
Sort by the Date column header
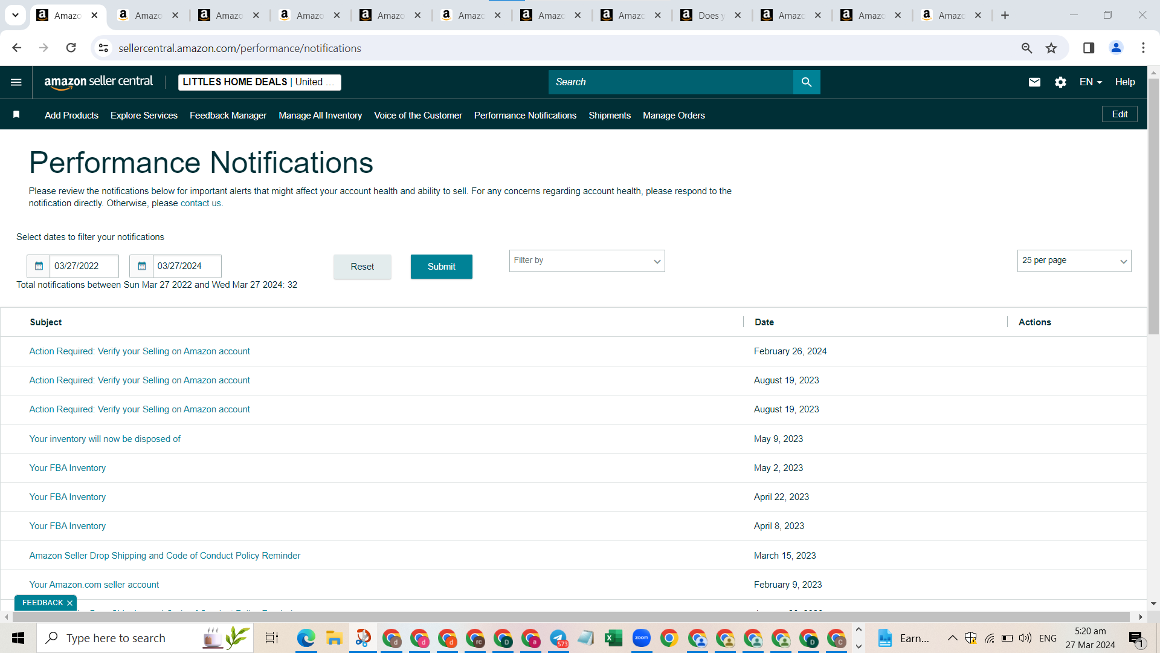click(764, 322)
